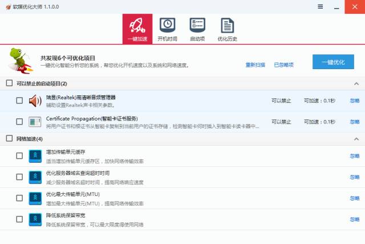Ignore the Certificate Propagation item
The height and width of the screenshot is (244, 365).
(x=355, y=122)
